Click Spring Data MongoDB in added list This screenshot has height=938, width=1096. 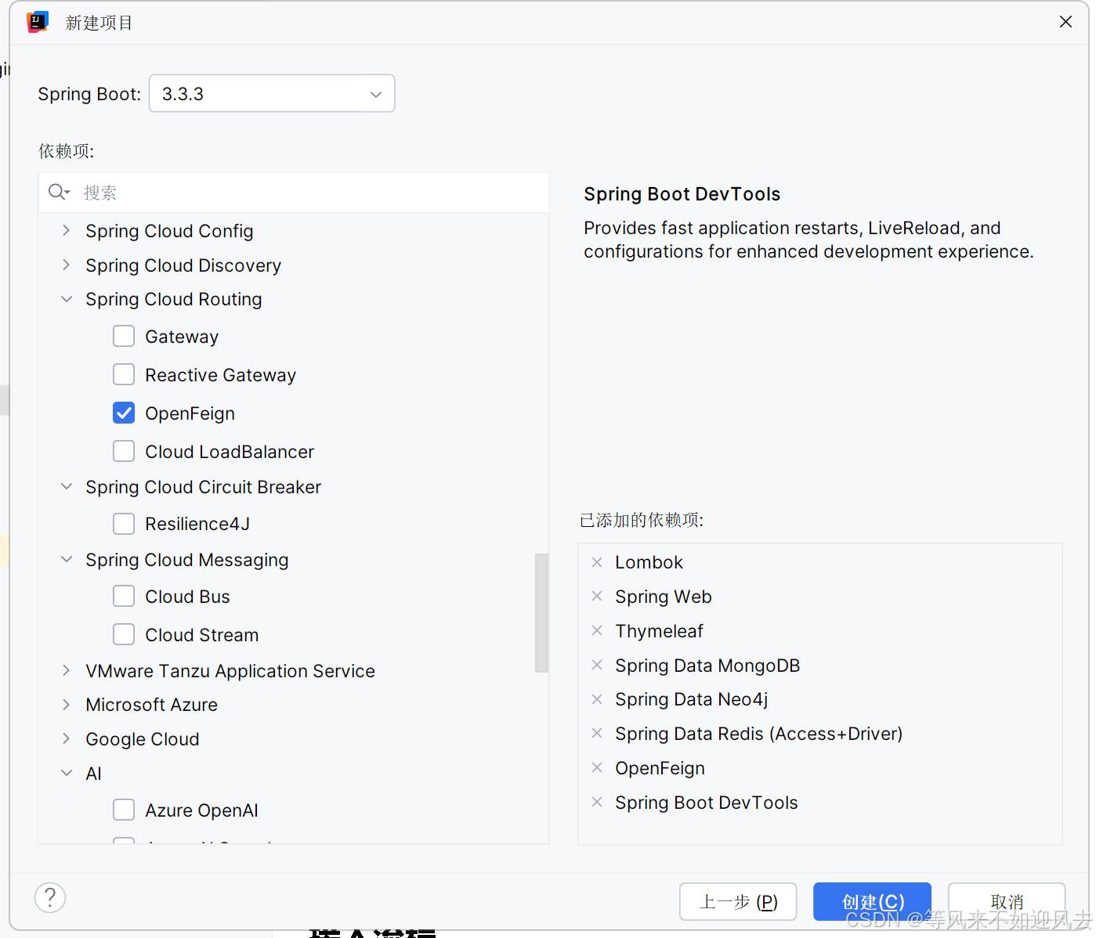[707, 666]
